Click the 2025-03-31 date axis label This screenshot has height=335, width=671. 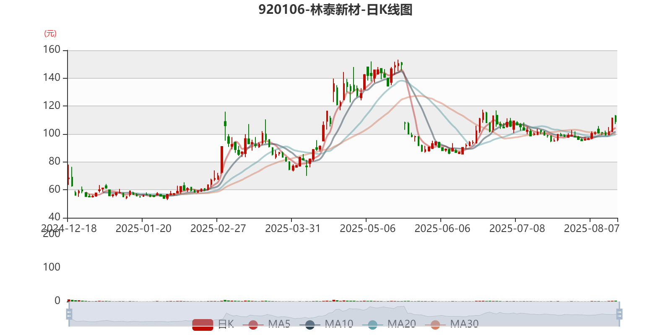(x=293, y=229)
